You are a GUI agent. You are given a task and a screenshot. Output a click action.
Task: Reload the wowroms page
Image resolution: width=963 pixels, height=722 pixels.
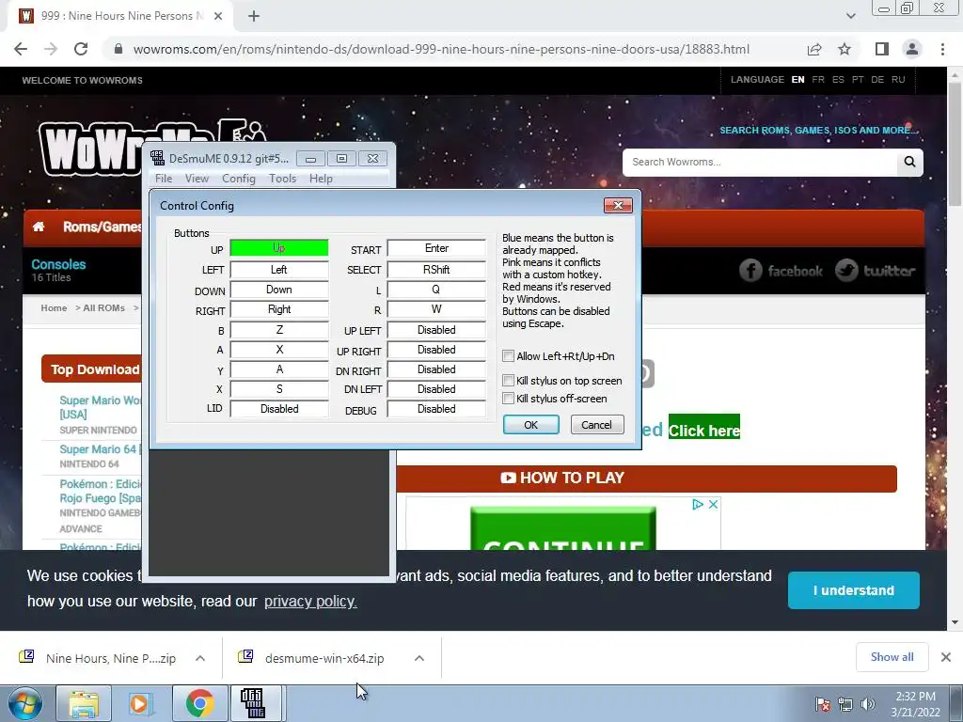81,49
